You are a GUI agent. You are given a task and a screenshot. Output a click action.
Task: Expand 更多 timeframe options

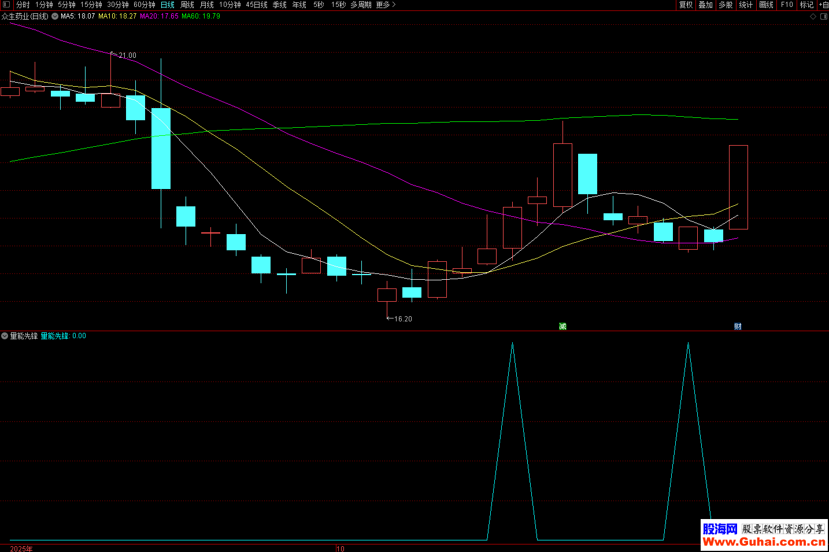tap(386, 5)
